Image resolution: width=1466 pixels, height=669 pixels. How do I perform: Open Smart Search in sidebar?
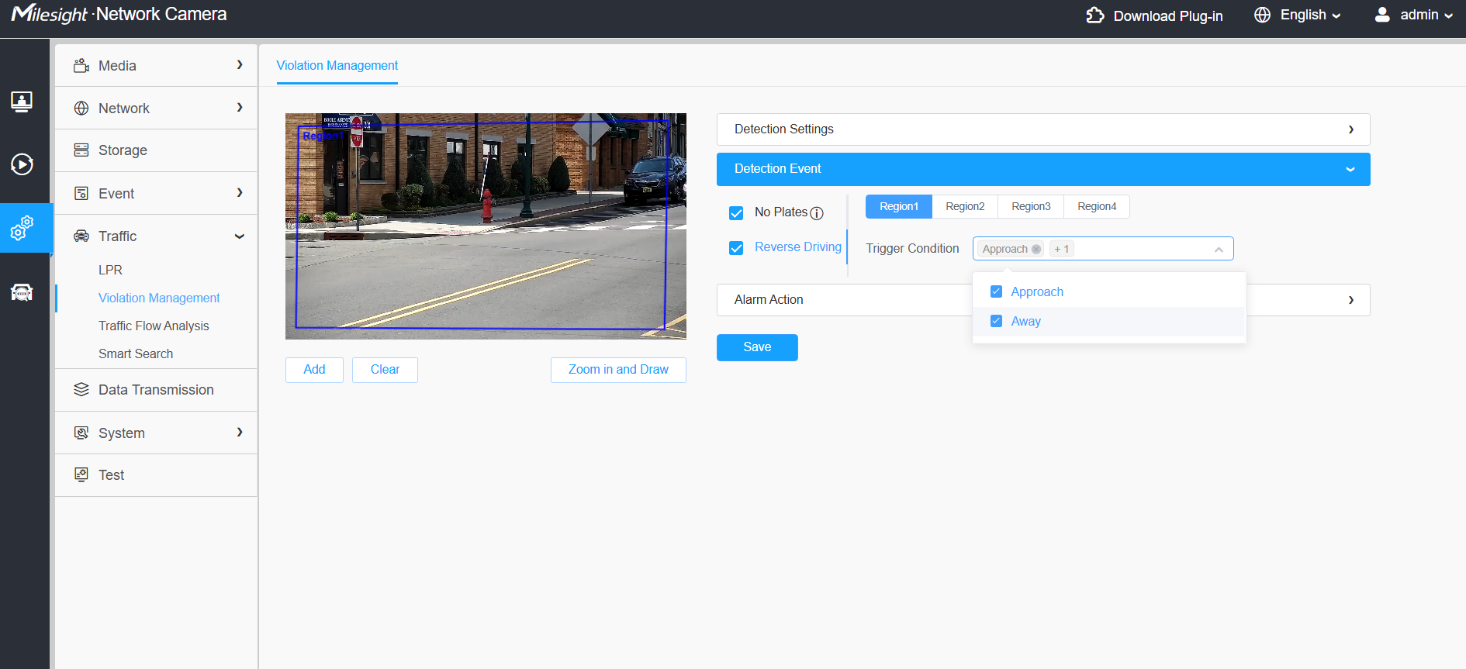[136, 353]
